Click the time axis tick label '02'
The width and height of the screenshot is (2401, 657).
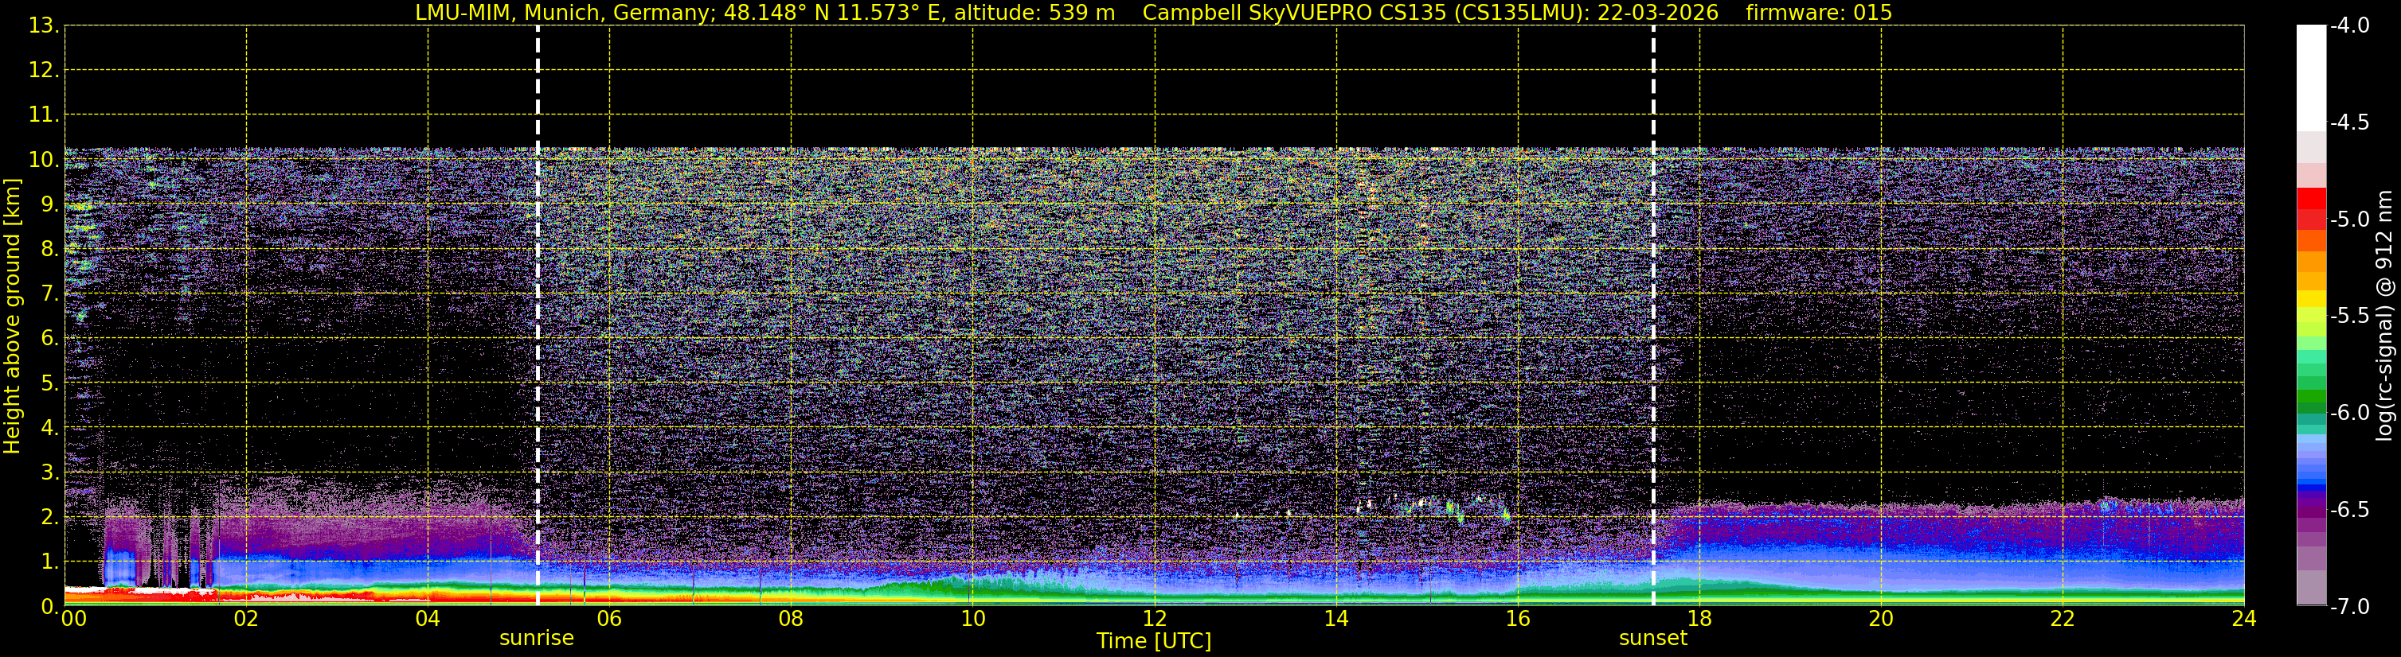(246, 619)
